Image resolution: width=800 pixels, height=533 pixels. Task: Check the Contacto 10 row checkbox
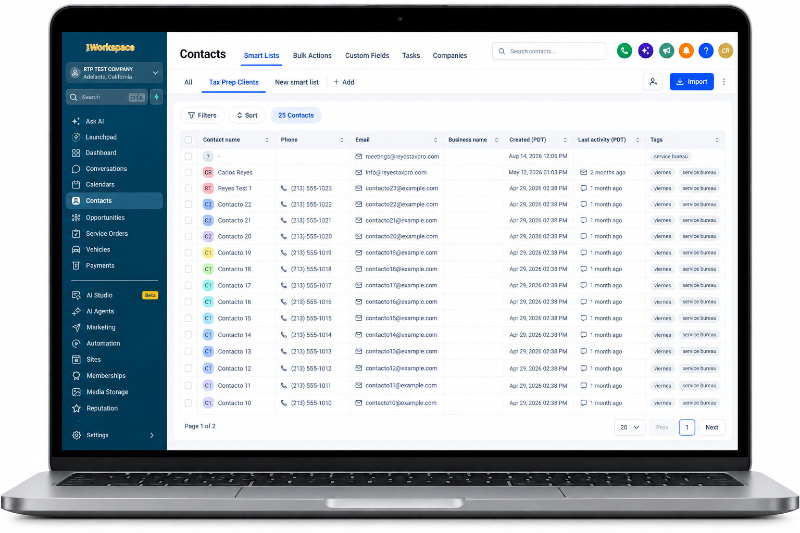(x=189, y=403)
